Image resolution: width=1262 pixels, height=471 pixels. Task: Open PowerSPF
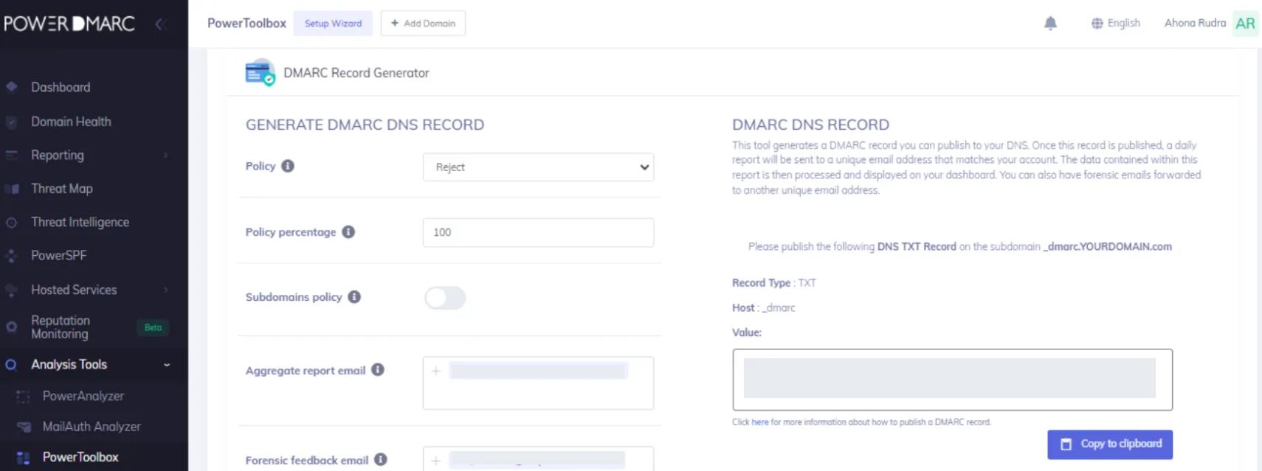coord(58,256)
